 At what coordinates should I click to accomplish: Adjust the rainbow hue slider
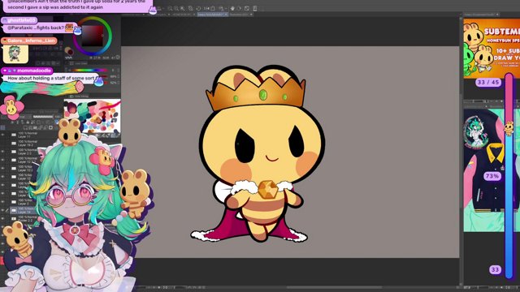pyautogui.click(x=89, y=71)
